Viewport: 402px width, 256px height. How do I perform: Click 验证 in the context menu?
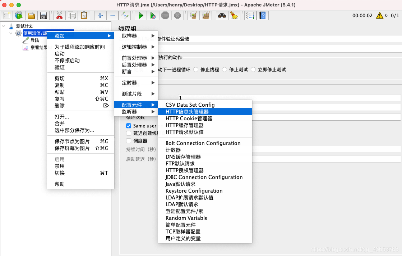[x=80, y=67]
